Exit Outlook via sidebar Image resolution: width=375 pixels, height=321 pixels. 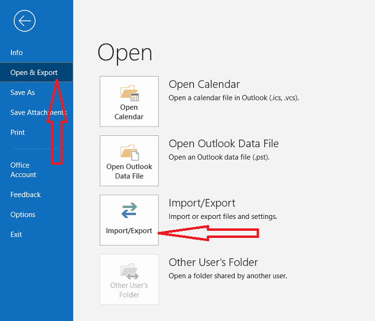coord(16,235)
